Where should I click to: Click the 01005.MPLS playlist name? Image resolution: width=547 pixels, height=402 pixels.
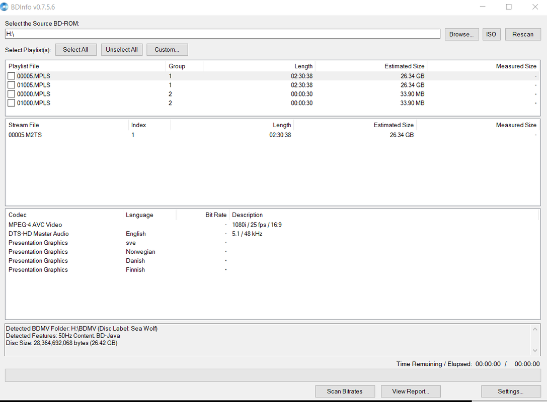[x=34, y=85]
